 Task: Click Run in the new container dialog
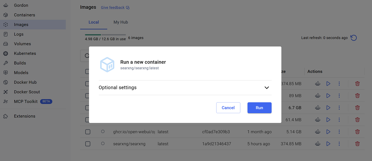[x=259, y=108]
